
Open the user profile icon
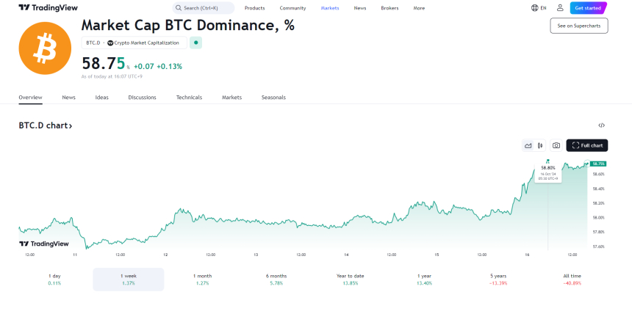(560, 8)
